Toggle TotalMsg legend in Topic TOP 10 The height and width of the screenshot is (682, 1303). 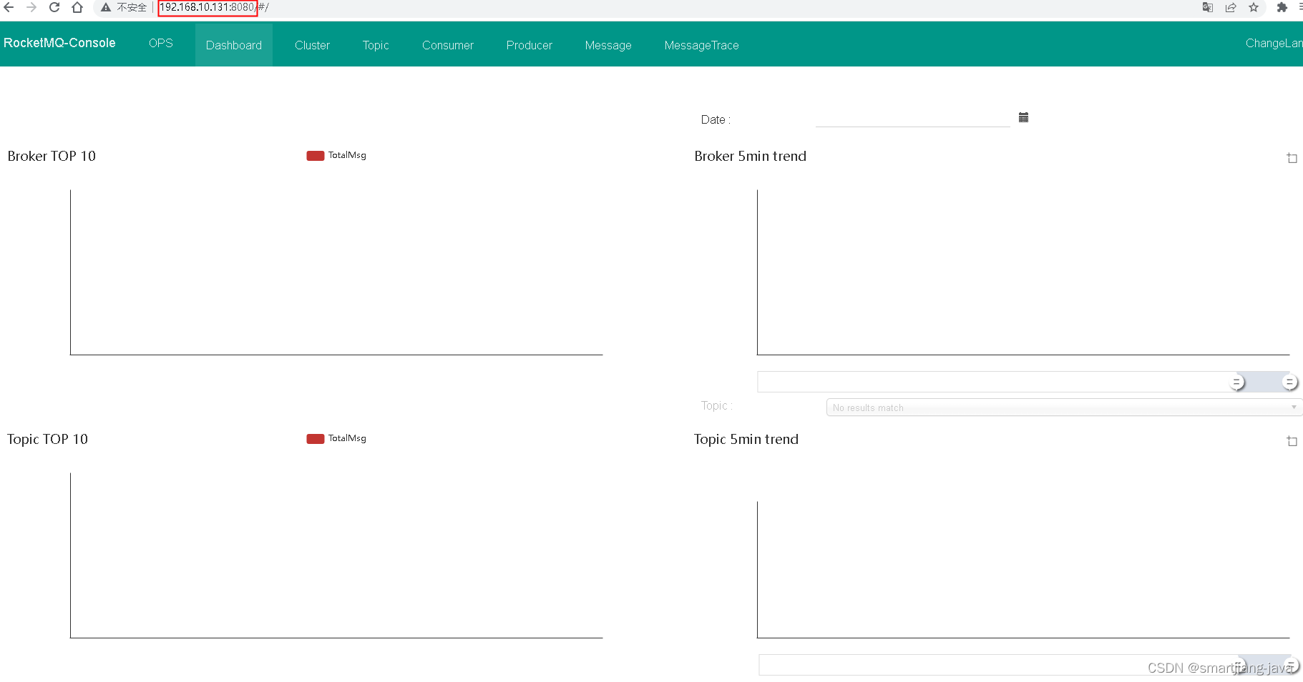(336, 438)
